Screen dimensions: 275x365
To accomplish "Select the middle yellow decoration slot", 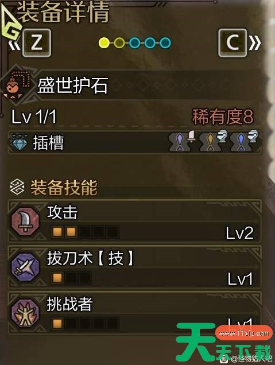I will tap(210, 142).
